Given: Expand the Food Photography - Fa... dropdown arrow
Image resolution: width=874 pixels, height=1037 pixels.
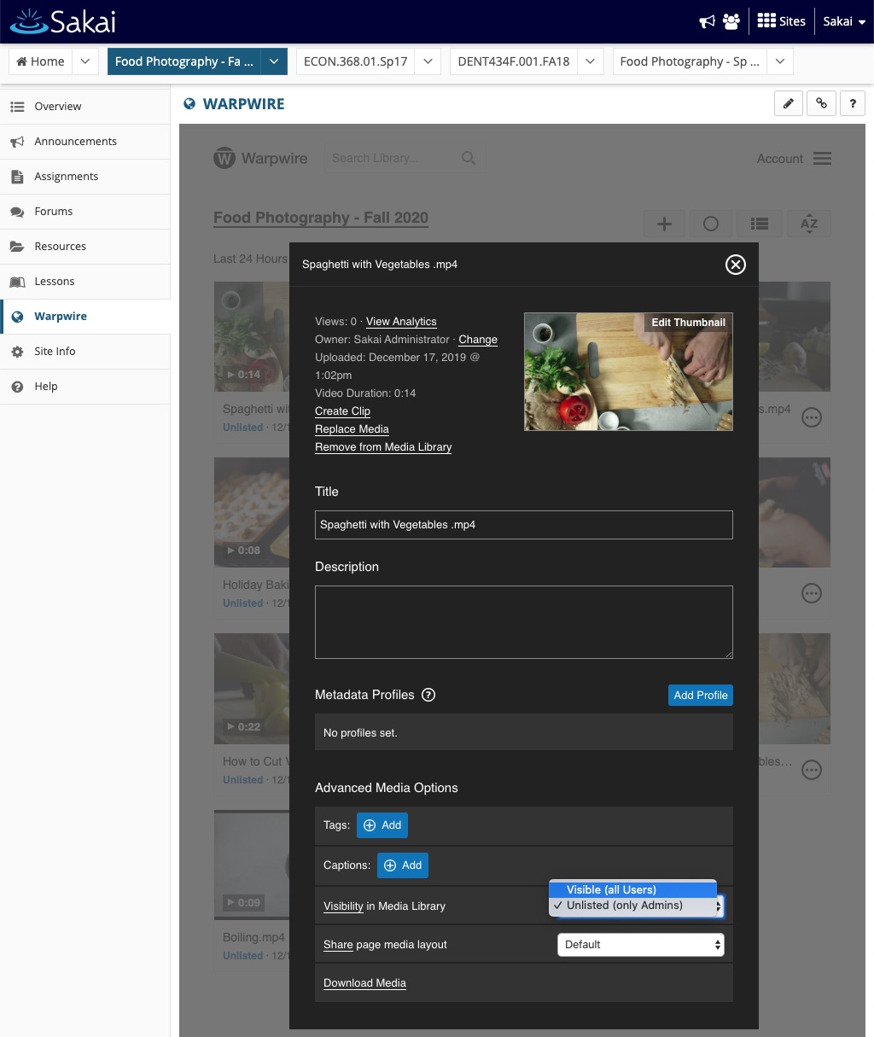Looking at the screenshot, I should click(273, 61).
